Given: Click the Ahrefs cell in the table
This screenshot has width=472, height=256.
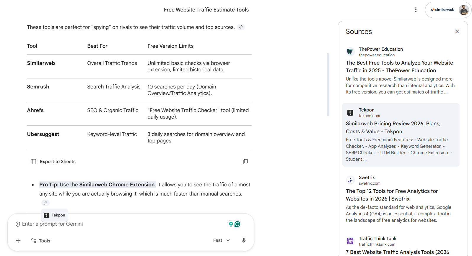Looking at the screenshot, I should (x=35, y=110).
